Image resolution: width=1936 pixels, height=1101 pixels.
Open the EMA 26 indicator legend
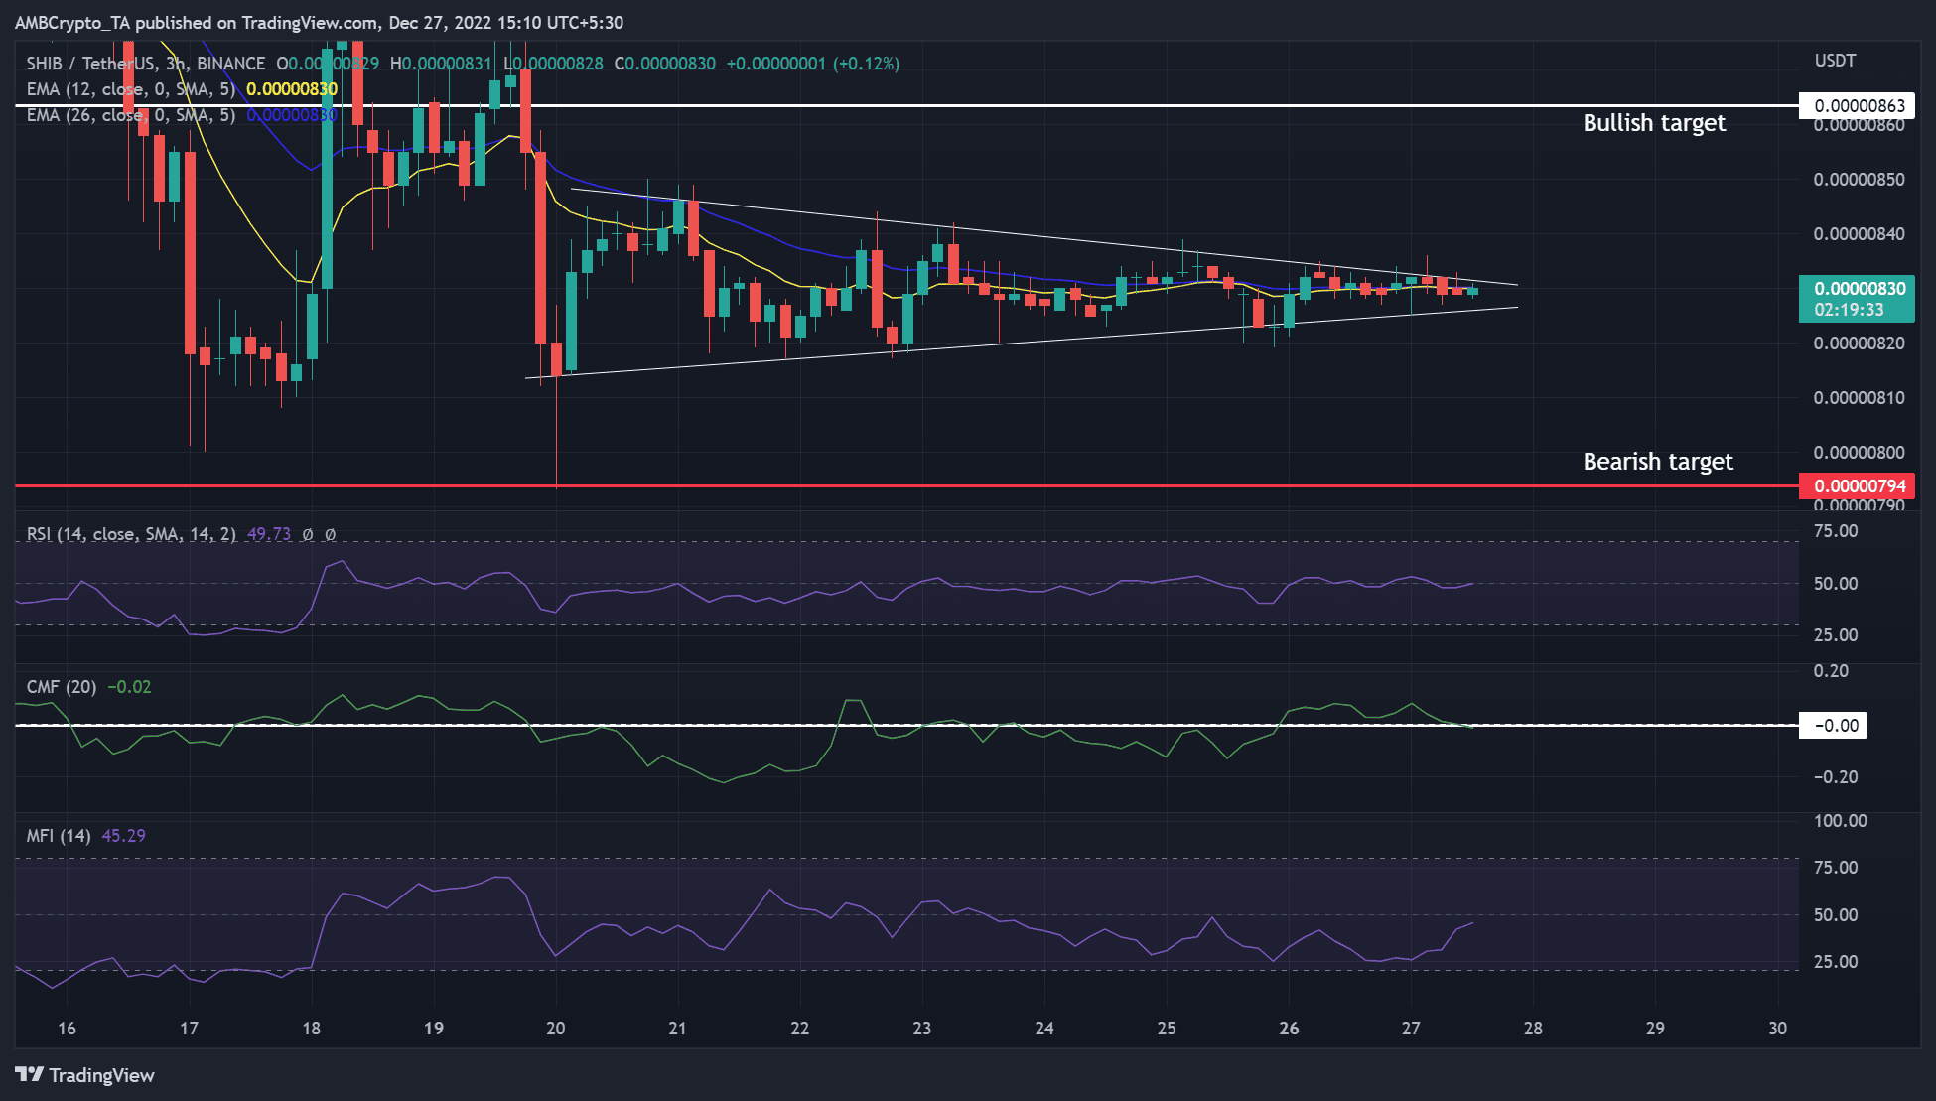click(x=131, y=115)
